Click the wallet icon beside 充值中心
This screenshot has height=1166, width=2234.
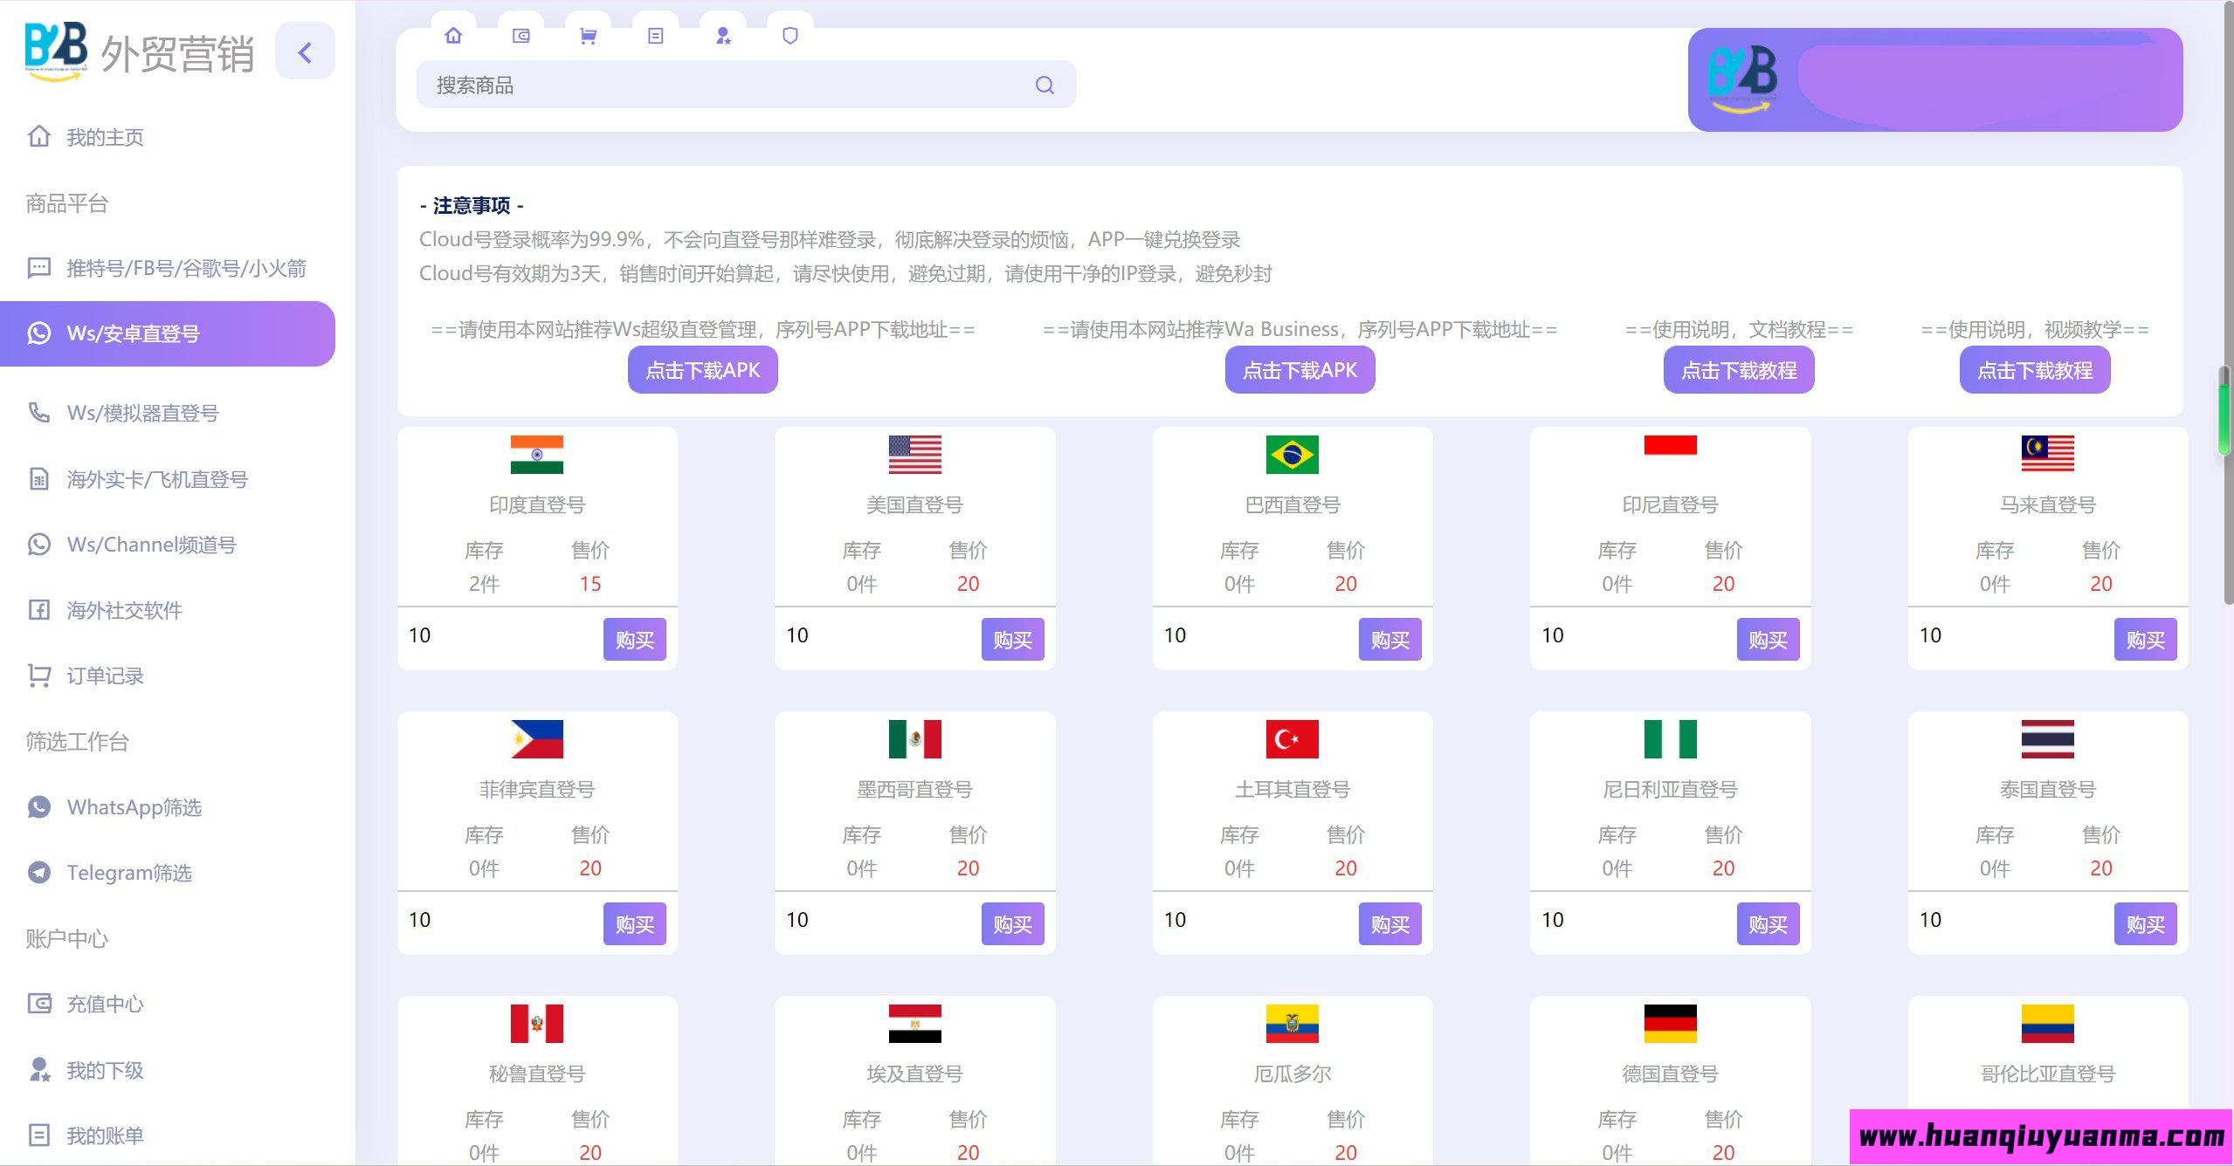[39, 1004]
